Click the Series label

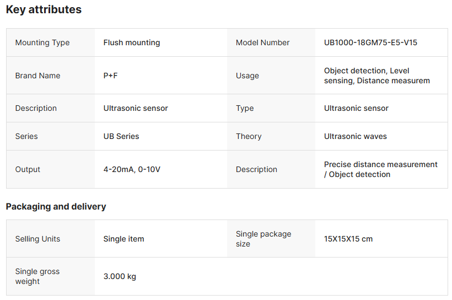point(26,136)
